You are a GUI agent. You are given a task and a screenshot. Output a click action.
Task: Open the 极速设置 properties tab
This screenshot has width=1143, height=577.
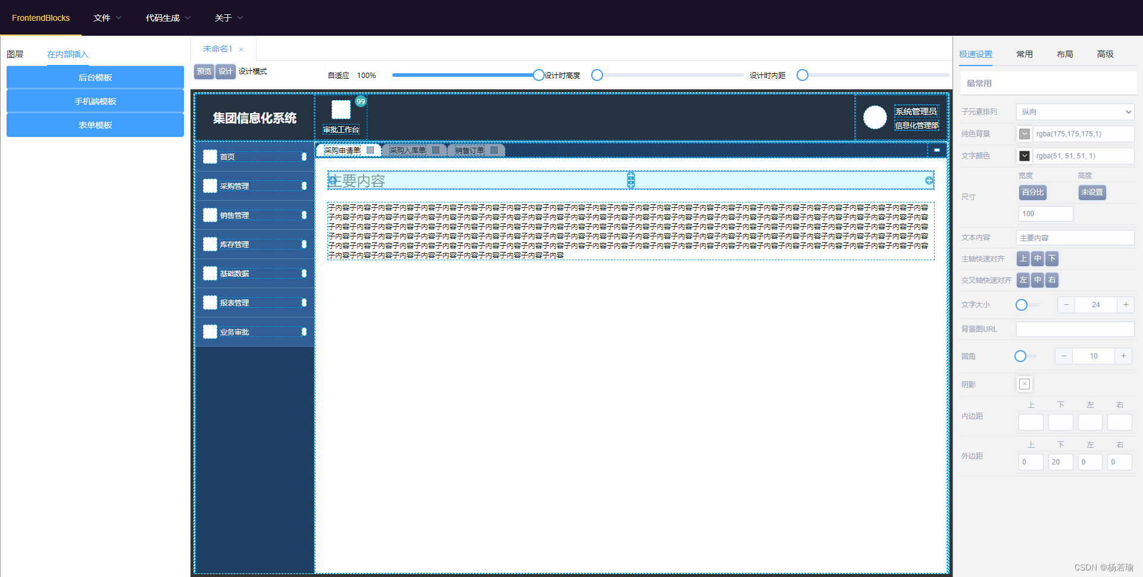click(x=976, y=54)
